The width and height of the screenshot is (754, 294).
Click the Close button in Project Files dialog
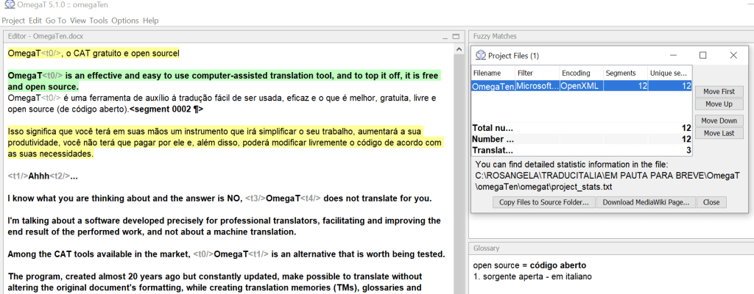(711, 202)
